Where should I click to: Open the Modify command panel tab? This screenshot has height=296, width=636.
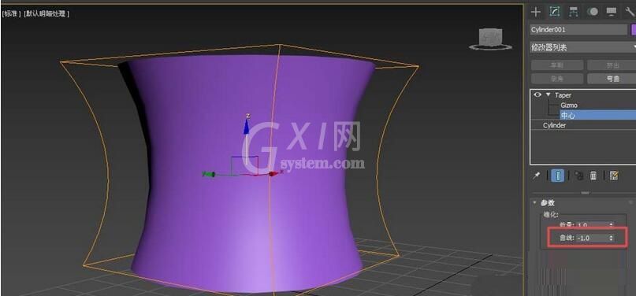[555, 12]
